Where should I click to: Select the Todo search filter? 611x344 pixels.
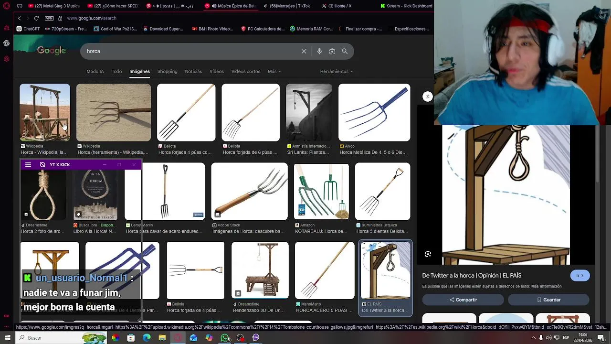pos(116,71)
